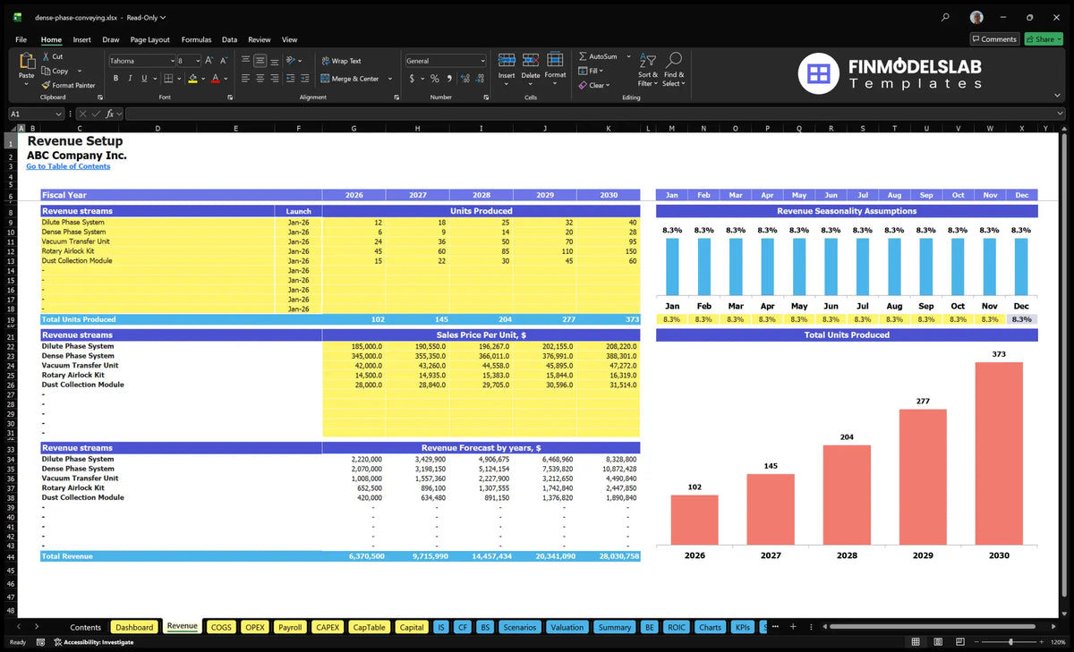
Task: Switch to Normal view in status bar
Action: pos(916,642)
